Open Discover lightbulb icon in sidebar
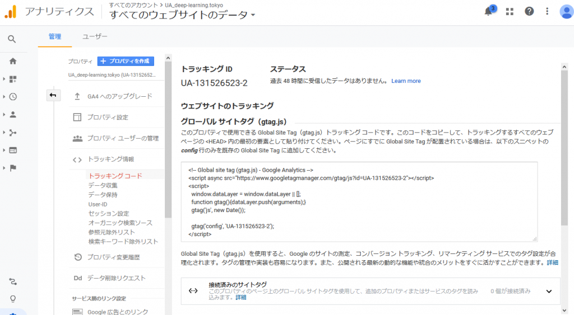574x315 pixels. pyautogui.click(x=13, y=299)
